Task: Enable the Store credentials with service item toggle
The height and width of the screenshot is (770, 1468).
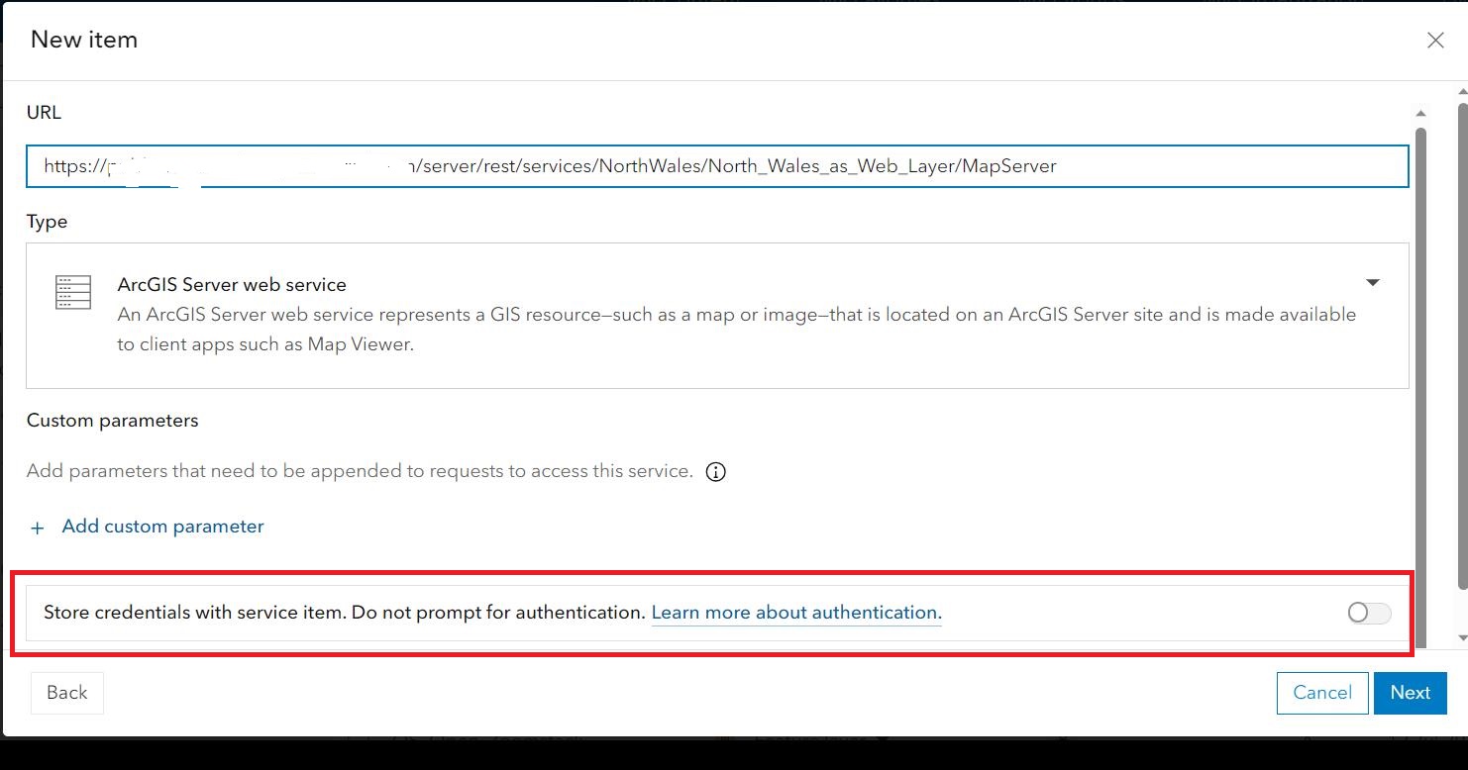Action: click(x=1368, y=613)
